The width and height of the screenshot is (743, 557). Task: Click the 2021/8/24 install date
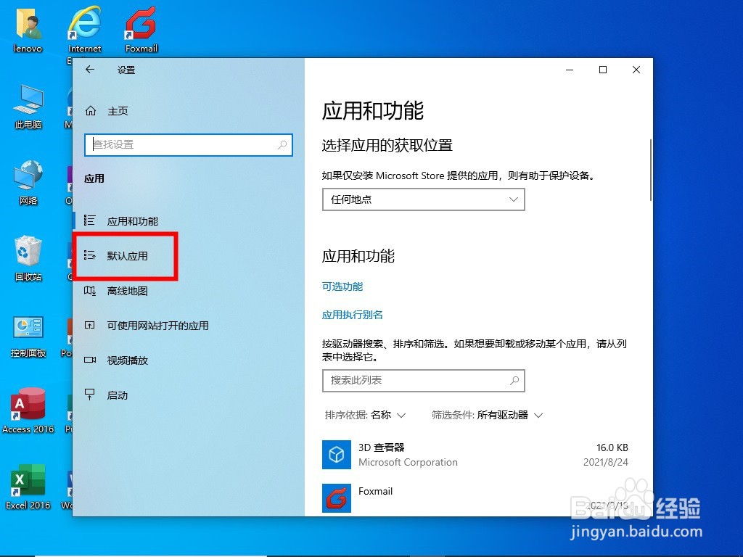(x=606, y=462)
